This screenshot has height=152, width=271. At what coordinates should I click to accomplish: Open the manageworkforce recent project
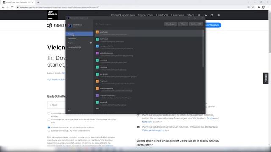149,47
